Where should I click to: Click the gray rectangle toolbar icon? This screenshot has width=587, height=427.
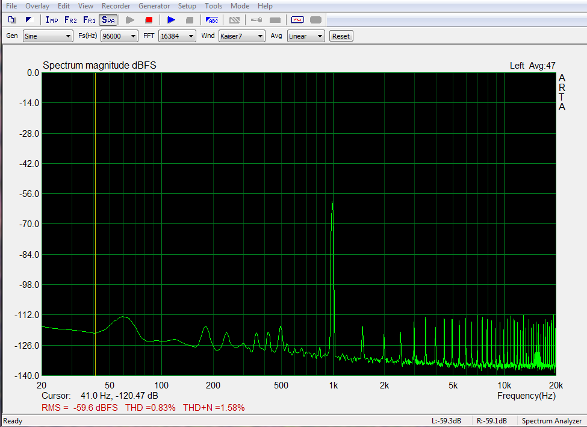coord(275,20)
